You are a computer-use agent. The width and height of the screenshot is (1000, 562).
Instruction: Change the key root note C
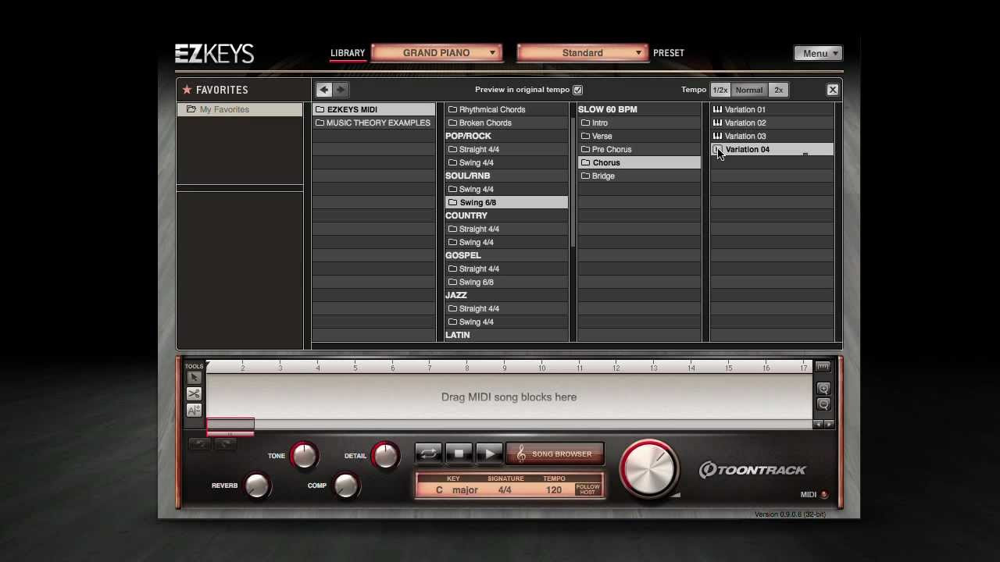coord(439,490)
